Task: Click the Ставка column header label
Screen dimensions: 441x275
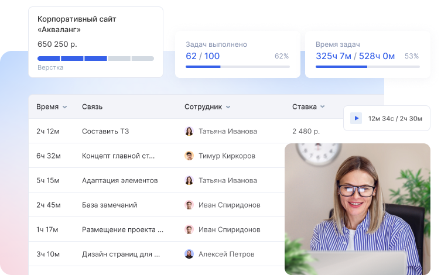Action: [305, 106]
